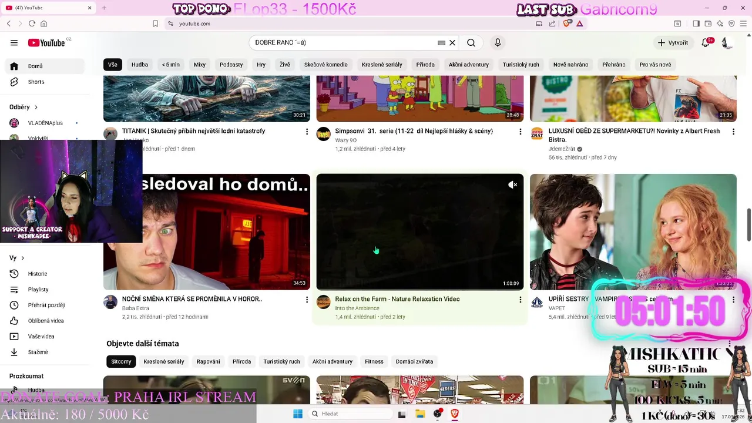Select the Pro vás nové chip
752x423 pixels.
point(655,65)
